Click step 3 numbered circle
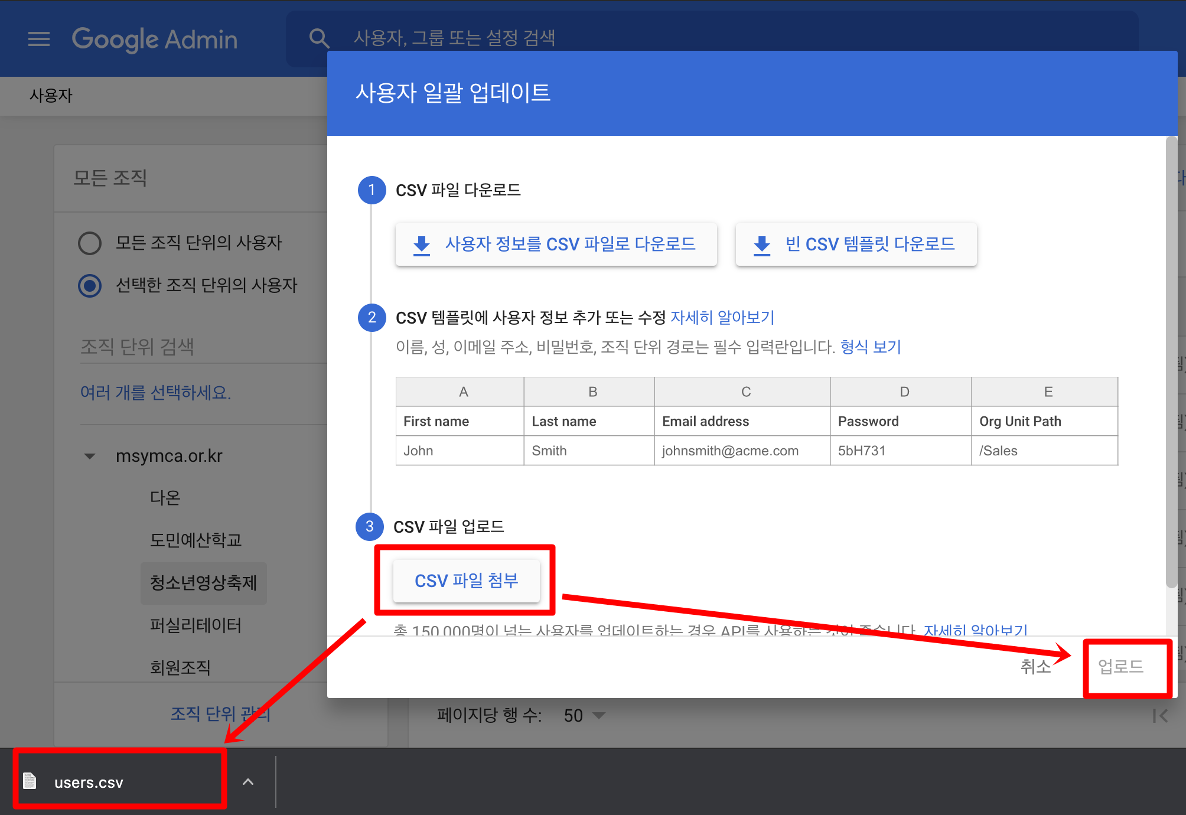Screen dimensions: 1186x815 (x=370, y=526)
